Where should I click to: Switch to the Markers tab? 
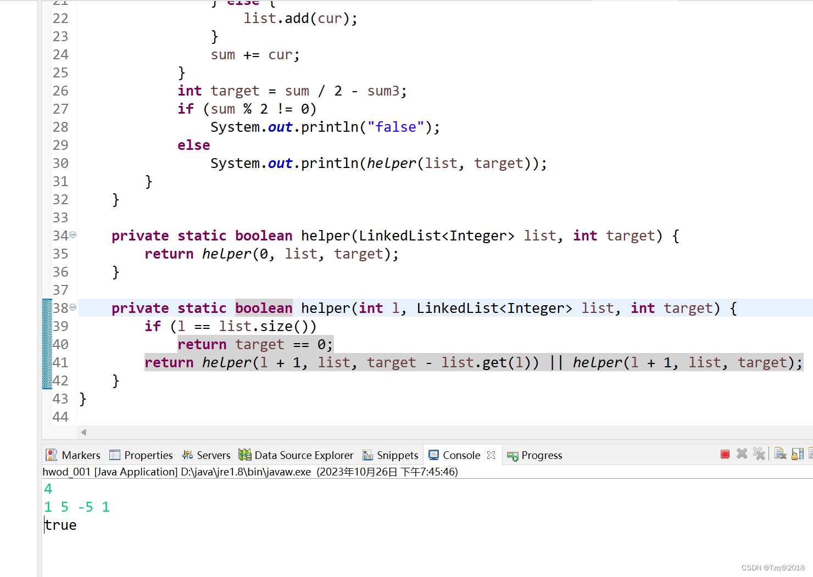(73, 455)
